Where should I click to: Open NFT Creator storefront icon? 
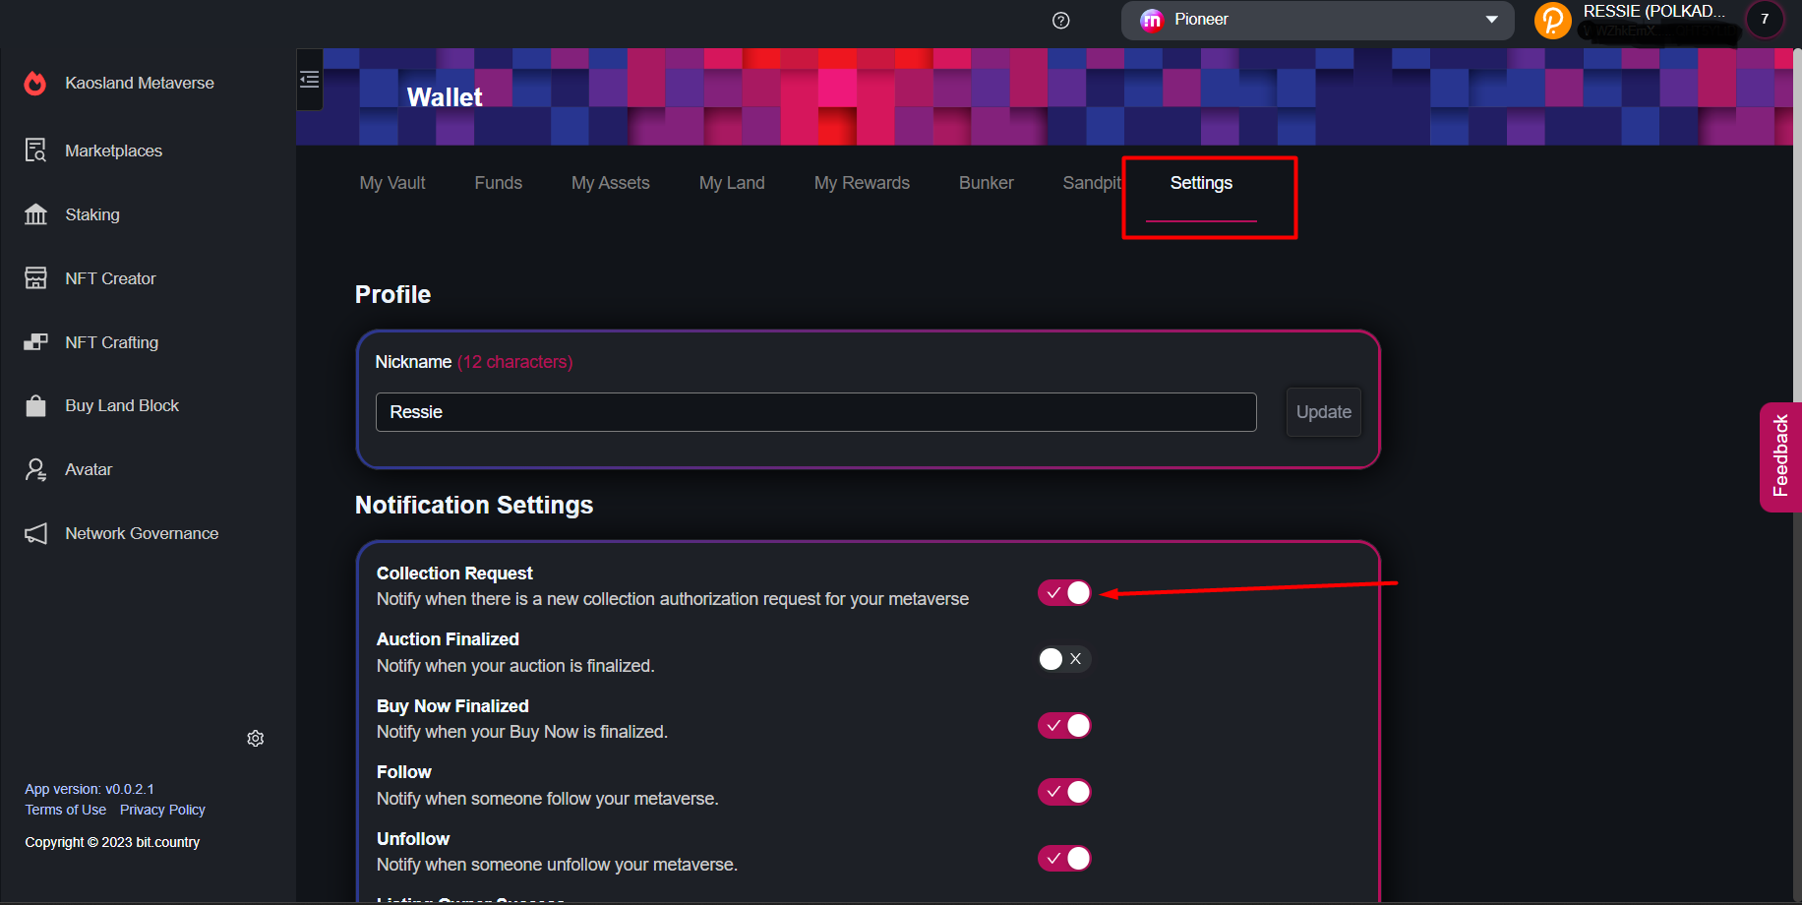click(x=35, y=278)
